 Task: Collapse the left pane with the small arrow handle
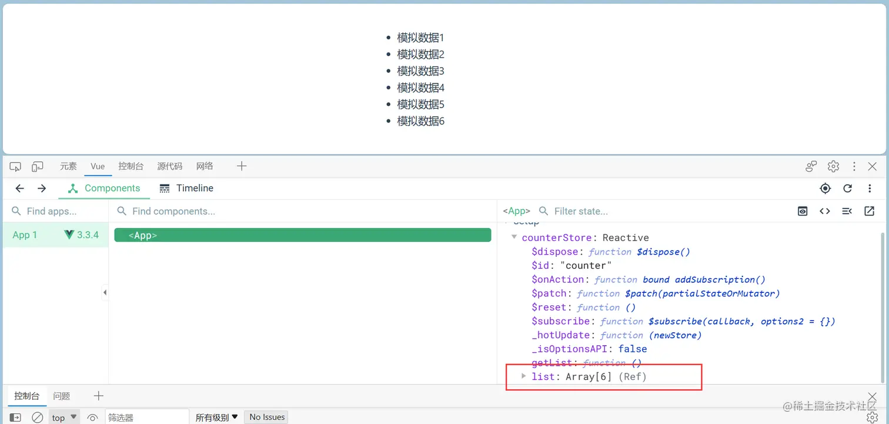pyautogui.click(x=105, y=292)
